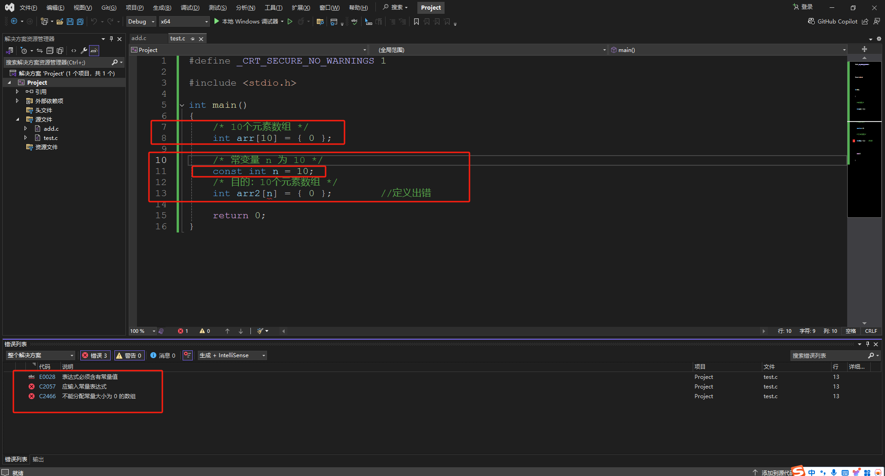
Task: Open the 整个解决方案 scope dropdown in error list
Action: [40, 355]
